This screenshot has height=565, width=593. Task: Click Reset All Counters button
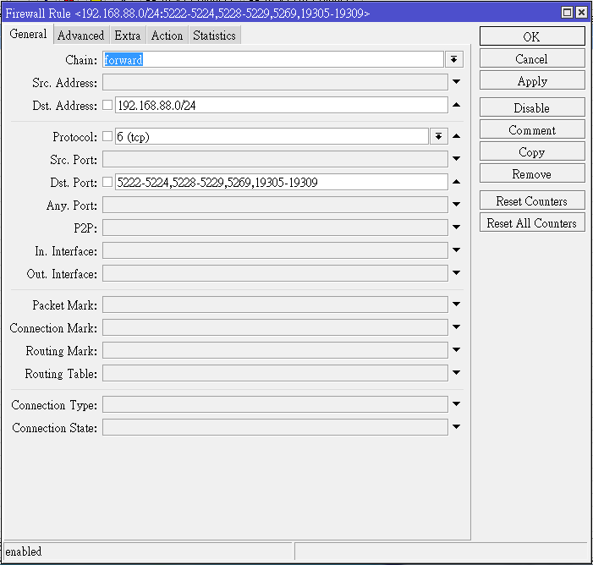(532, 222)
